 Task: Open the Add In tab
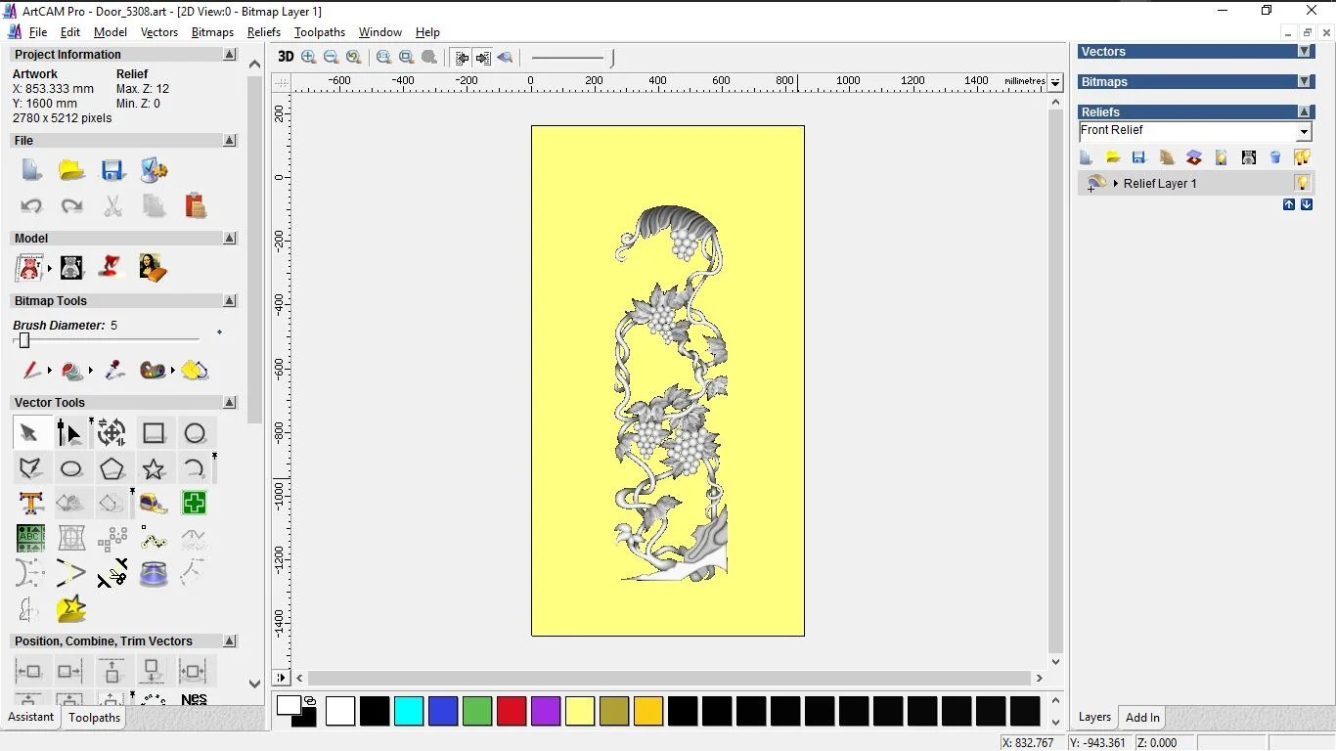[1141, 718]
